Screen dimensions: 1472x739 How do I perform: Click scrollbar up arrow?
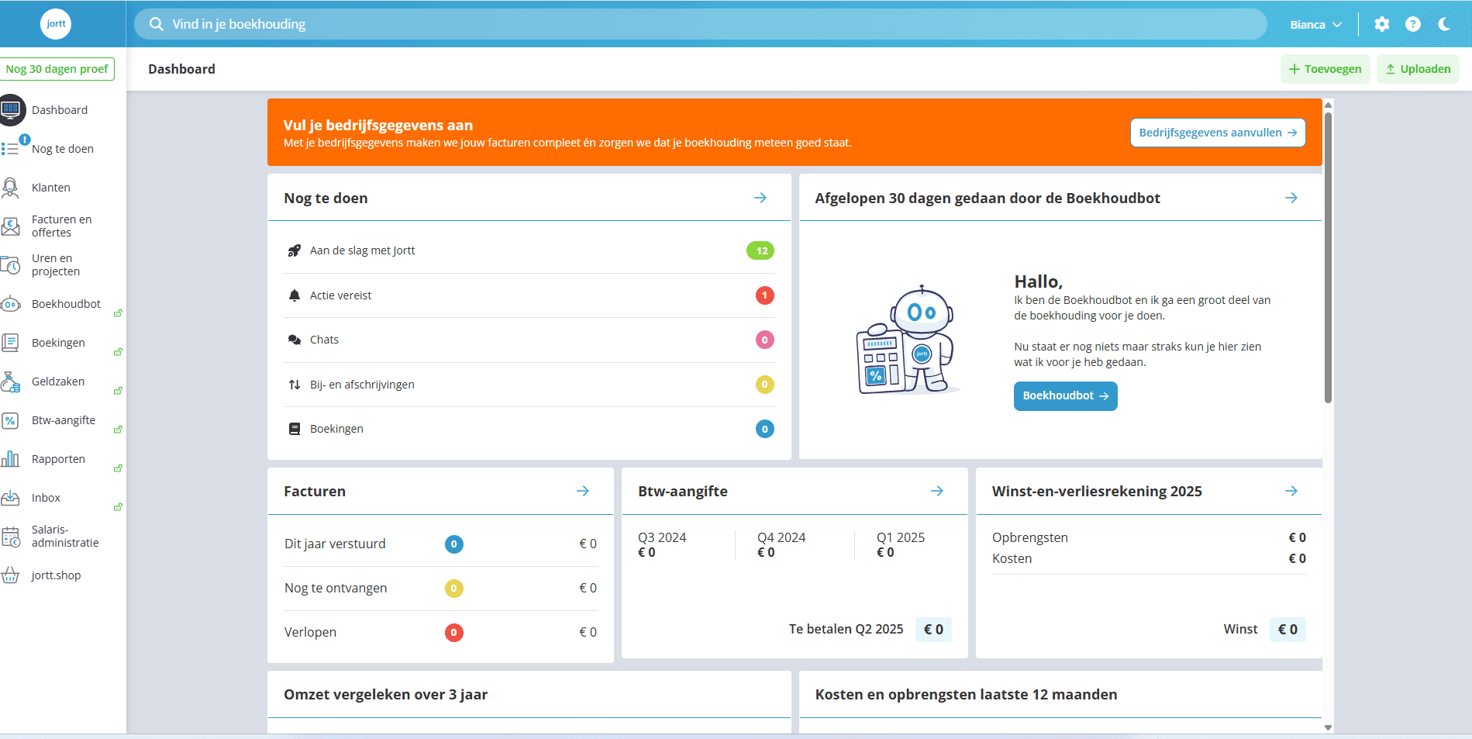pos(1328,105)
